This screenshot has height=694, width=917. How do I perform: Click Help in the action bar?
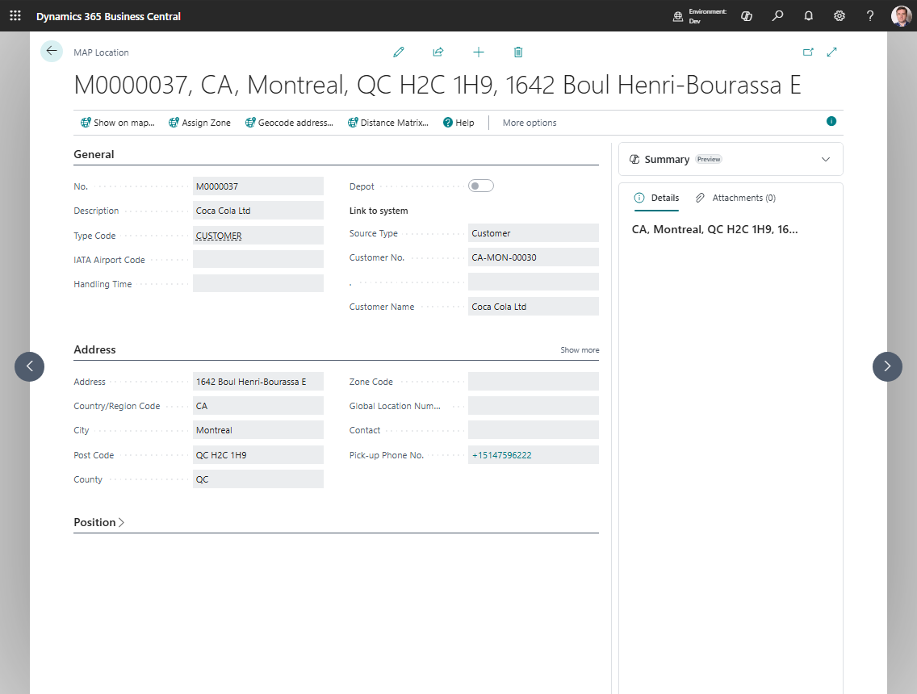(x=458, y=123)
